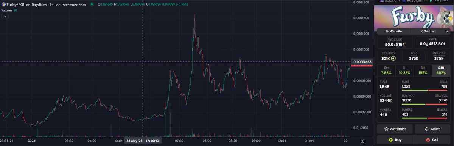Open the Alerts button
The height and width of the screenshot is (146, 454).
pos(432,129)
